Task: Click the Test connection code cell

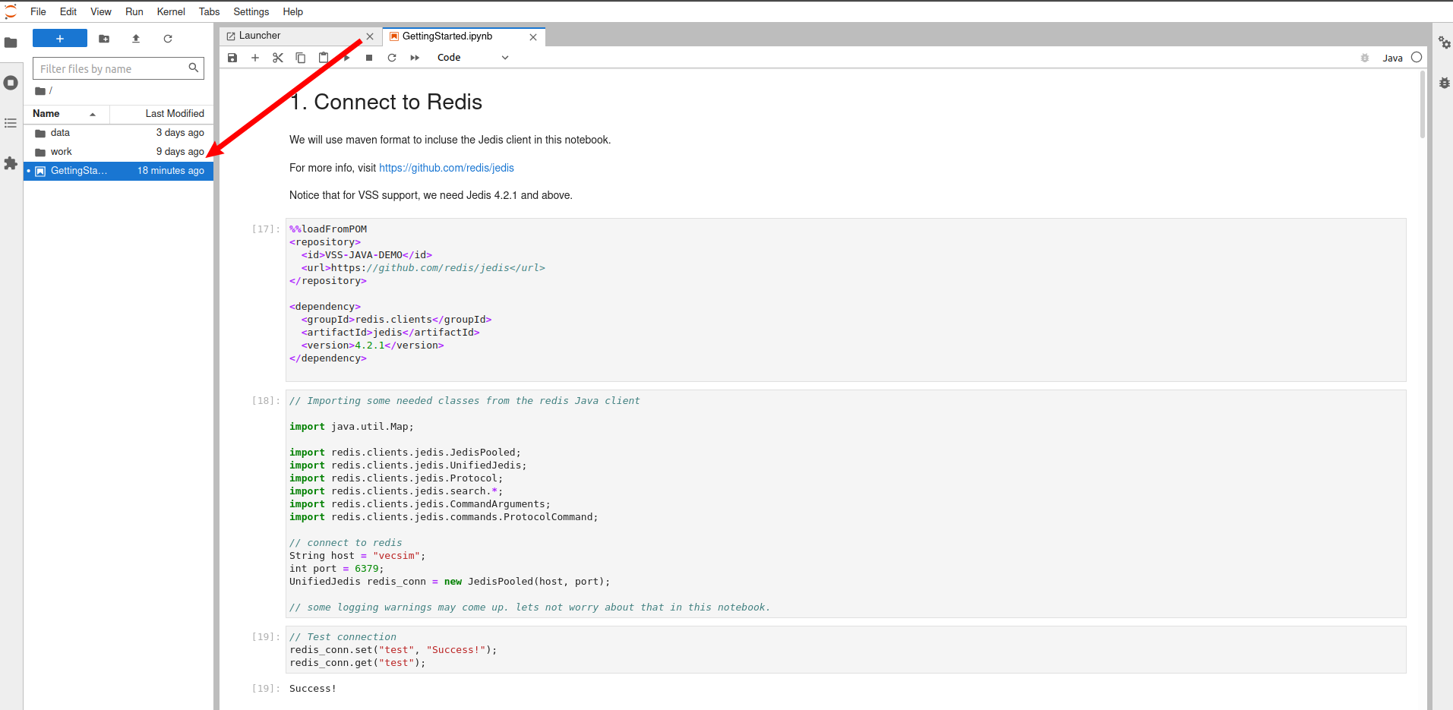Action: point(846,650)
